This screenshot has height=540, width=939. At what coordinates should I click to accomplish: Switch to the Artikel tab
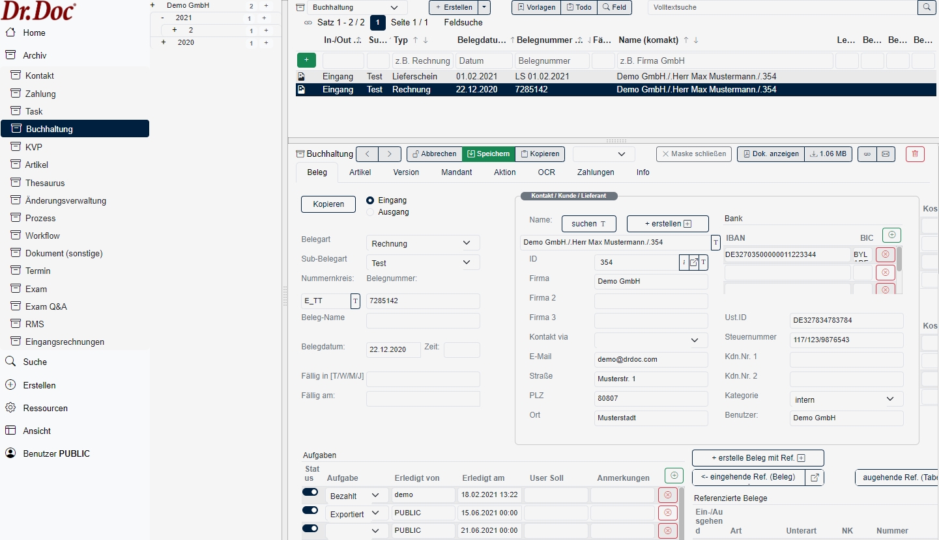point(360,172)
